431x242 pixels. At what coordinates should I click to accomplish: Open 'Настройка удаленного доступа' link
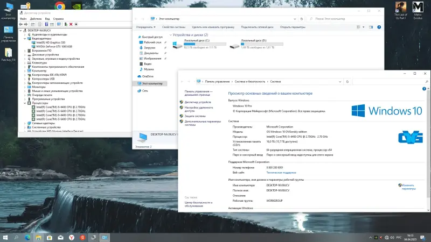(199, 109)
